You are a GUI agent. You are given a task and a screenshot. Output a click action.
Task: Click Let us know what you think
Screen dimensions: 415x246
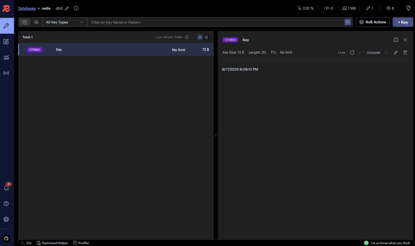[x=387, y=243]
